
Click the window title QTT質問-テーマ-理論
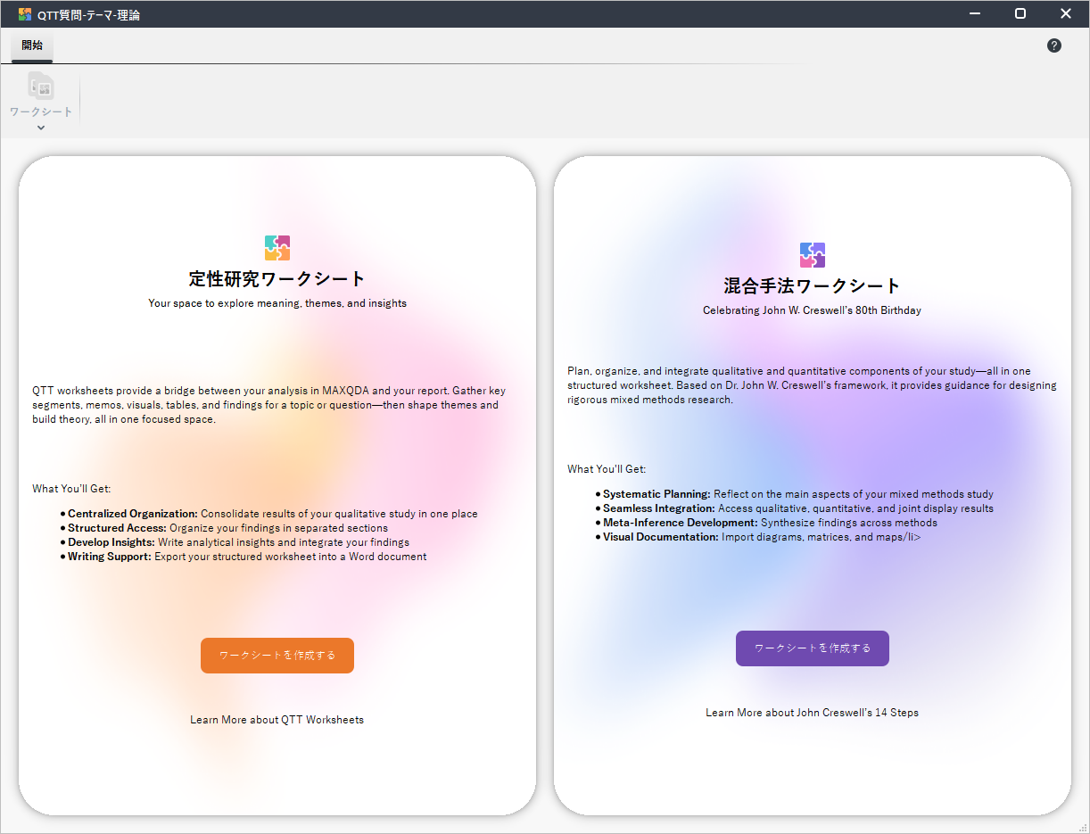(x=88, y=14)
